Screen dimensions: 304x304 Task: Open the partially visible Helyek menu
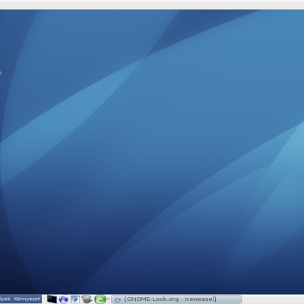pyautogui.click(x=5, y=299)
